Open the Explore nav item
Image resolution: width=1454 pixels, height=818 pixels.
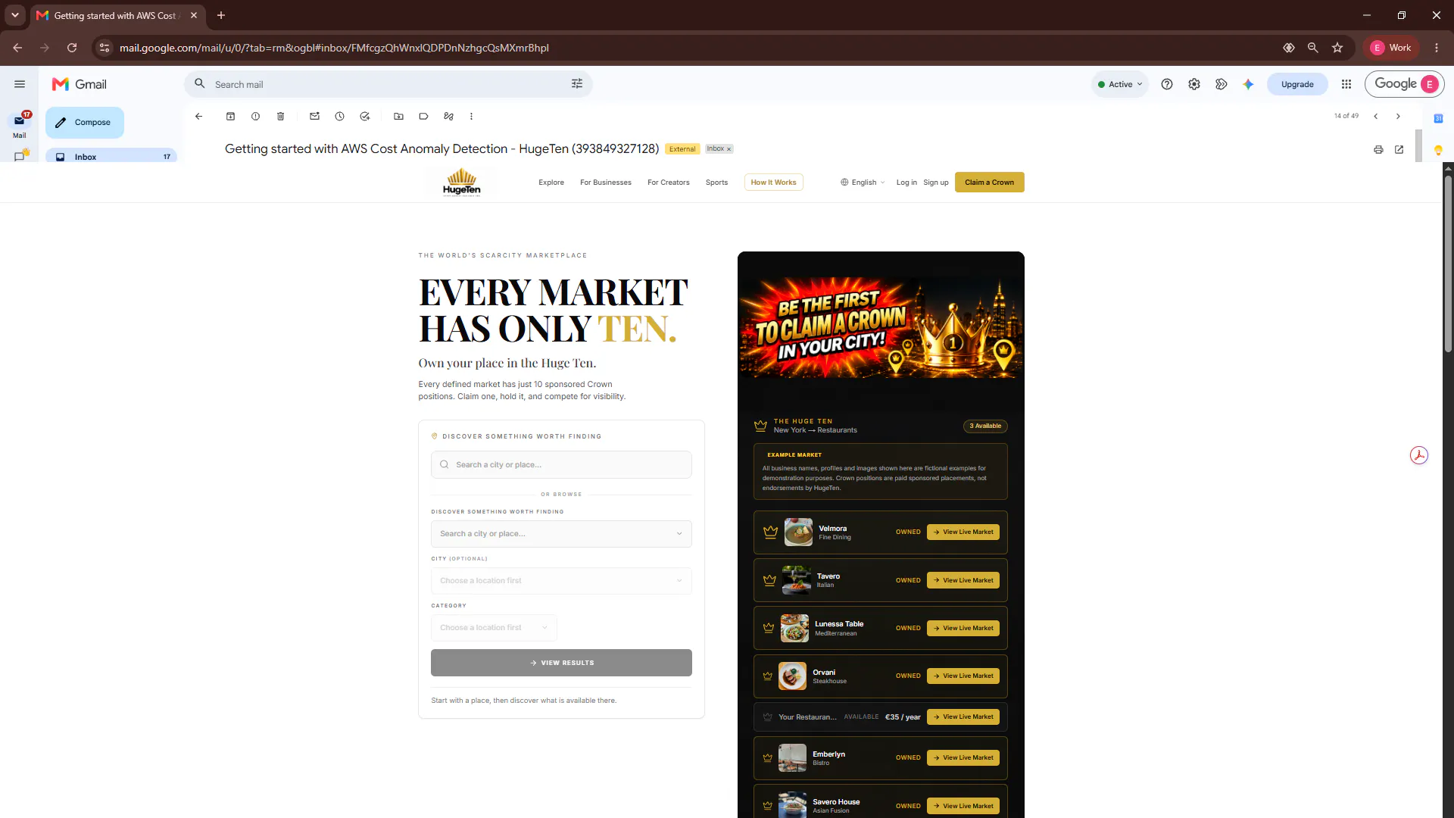[551, 183]
